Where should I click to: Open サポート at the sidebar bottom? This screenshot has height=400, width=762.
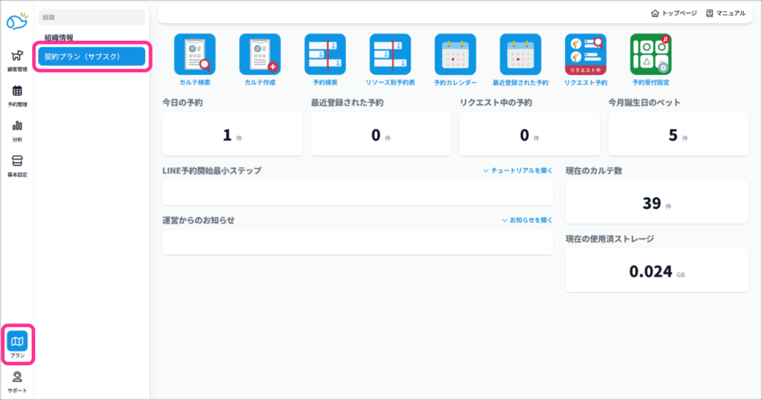point(17,381)
